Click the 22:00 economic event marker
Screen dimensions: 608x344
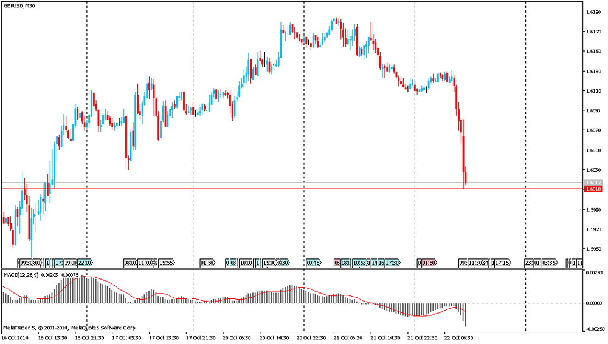(x=84, y=263)
